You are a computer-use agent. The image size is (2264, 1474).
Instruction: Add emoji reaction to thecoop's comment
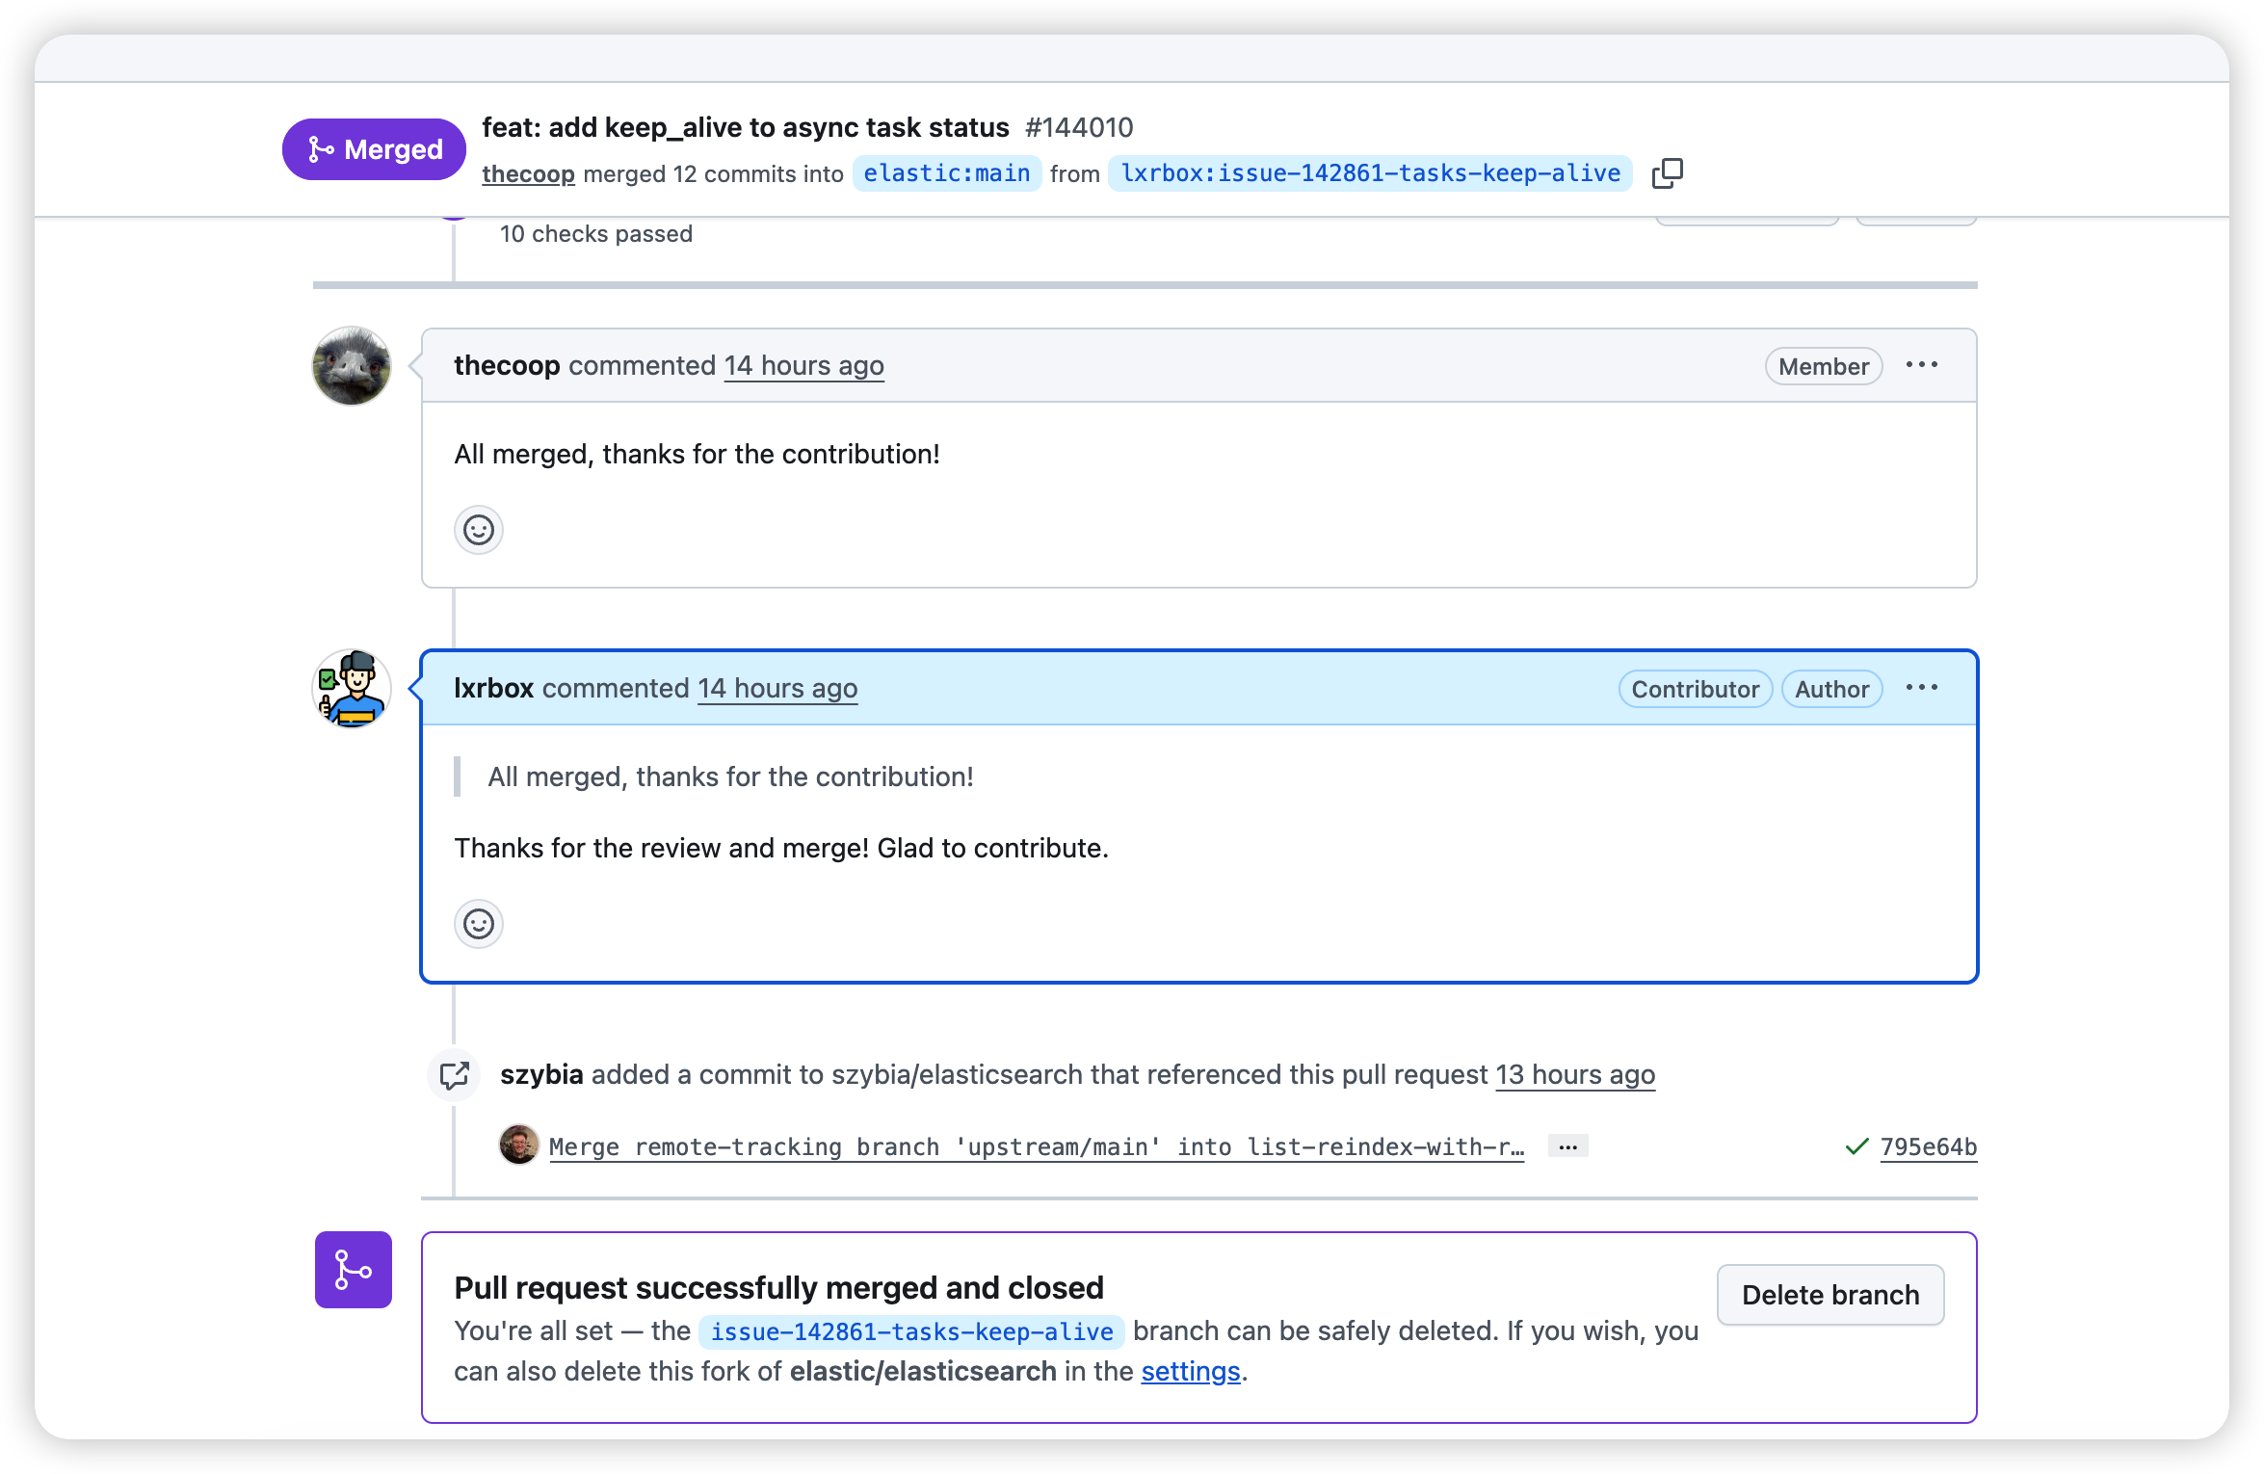coord(478,530)
